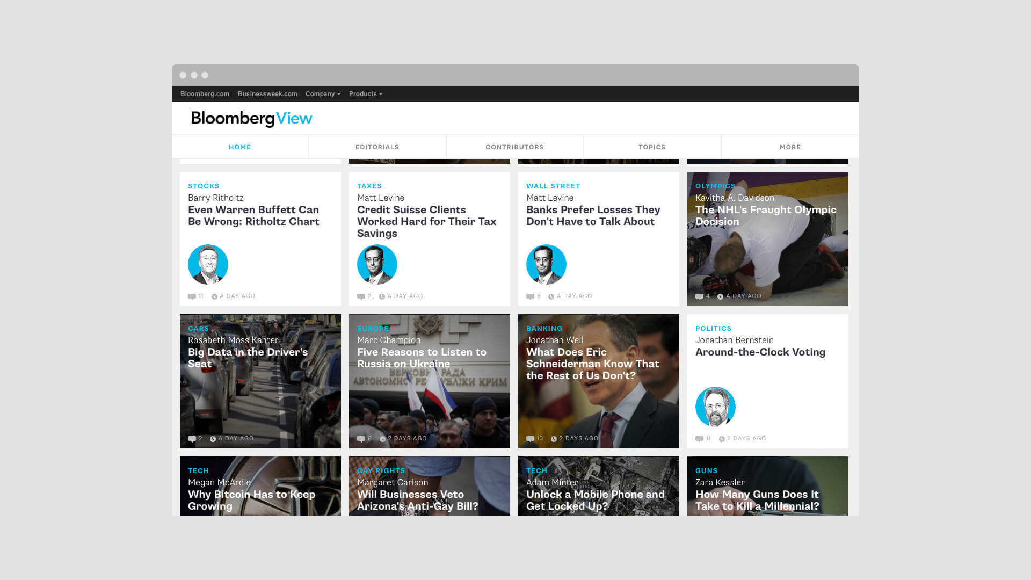Open 'How Many Guns Does It Take' headline

point(757,501)
